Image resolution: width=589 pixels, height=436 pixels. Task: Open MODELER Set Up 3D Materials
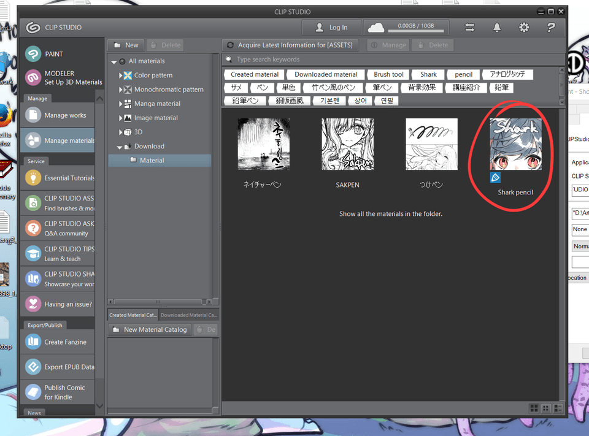[63, 78]
